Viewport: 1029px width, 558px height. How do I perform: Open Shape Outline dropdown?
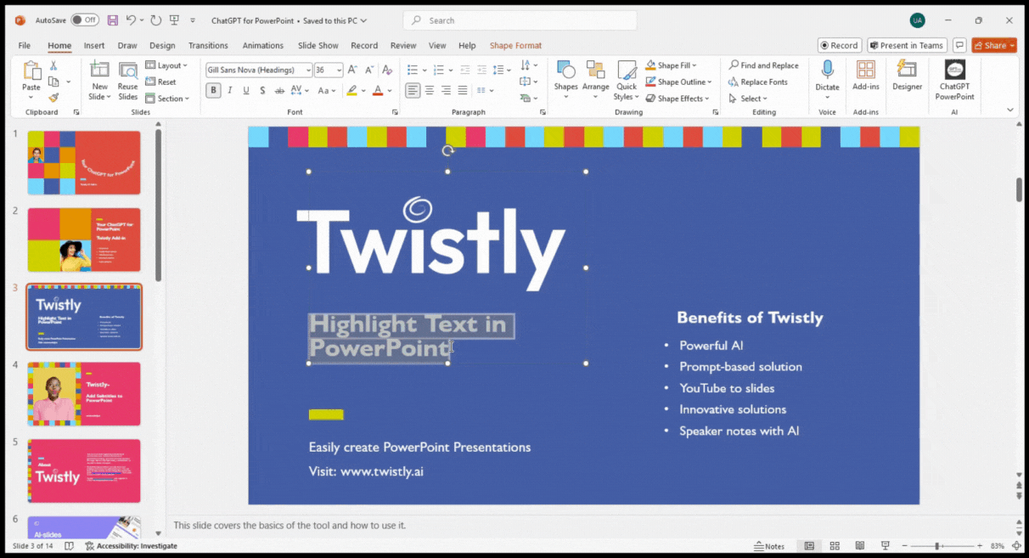tap(679, 82)
